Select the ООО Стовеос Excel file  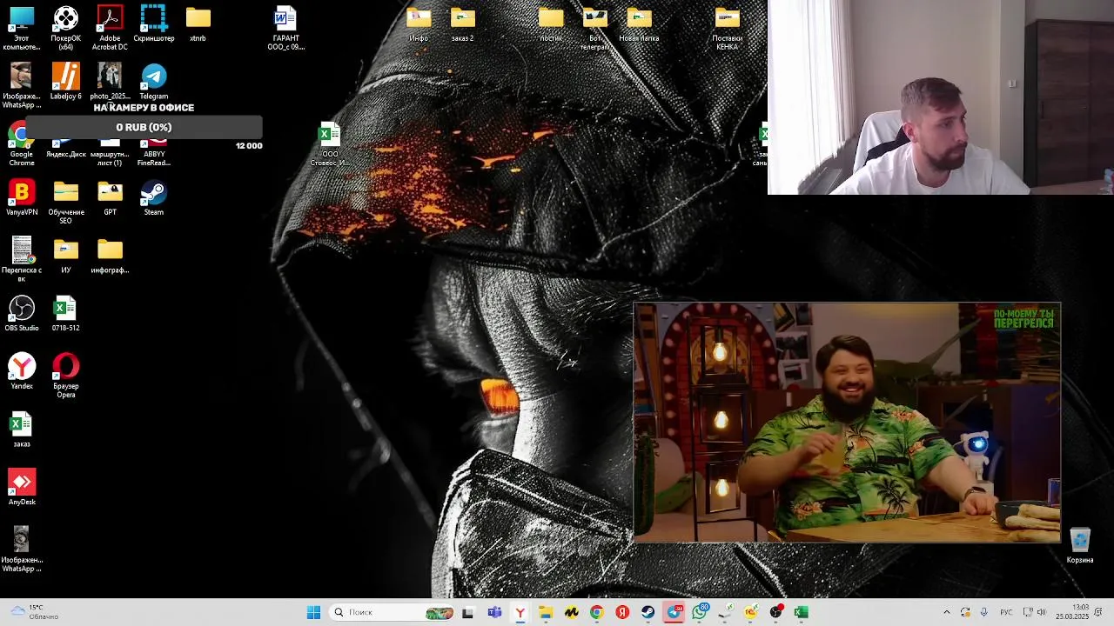coord(330,144)
